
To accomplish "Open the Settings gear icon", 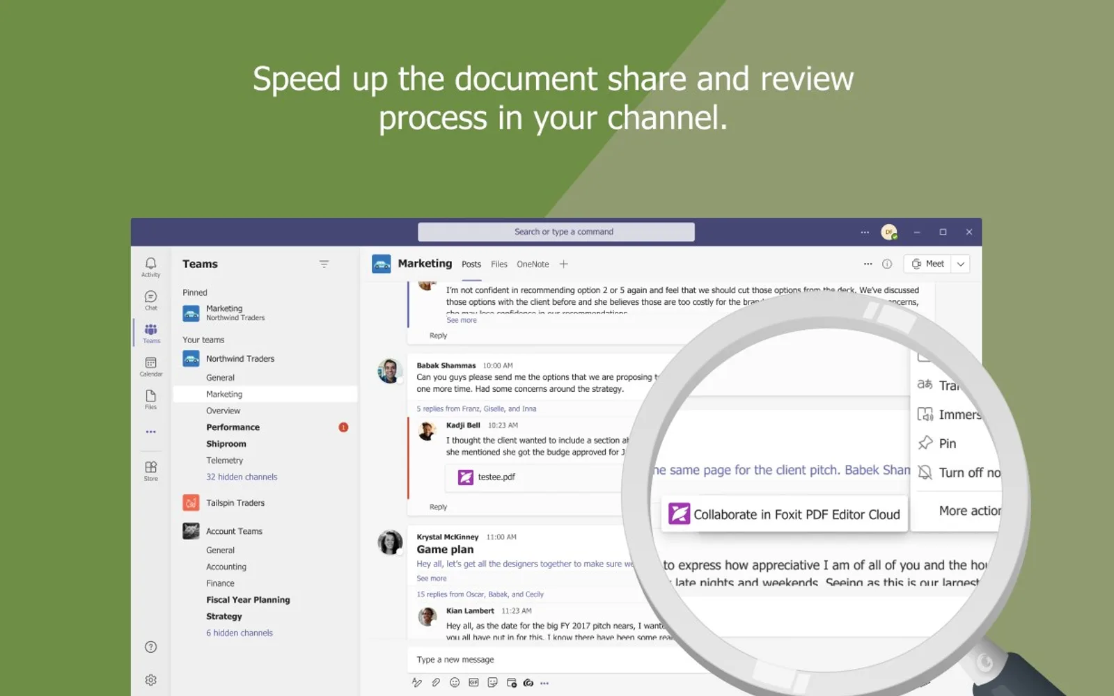I will pos(150,680).
